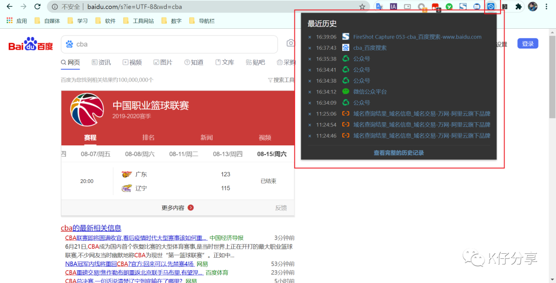Open 查看完整的历史记录 link
Viewport: 556px width, 283px height.
[398, 153]
